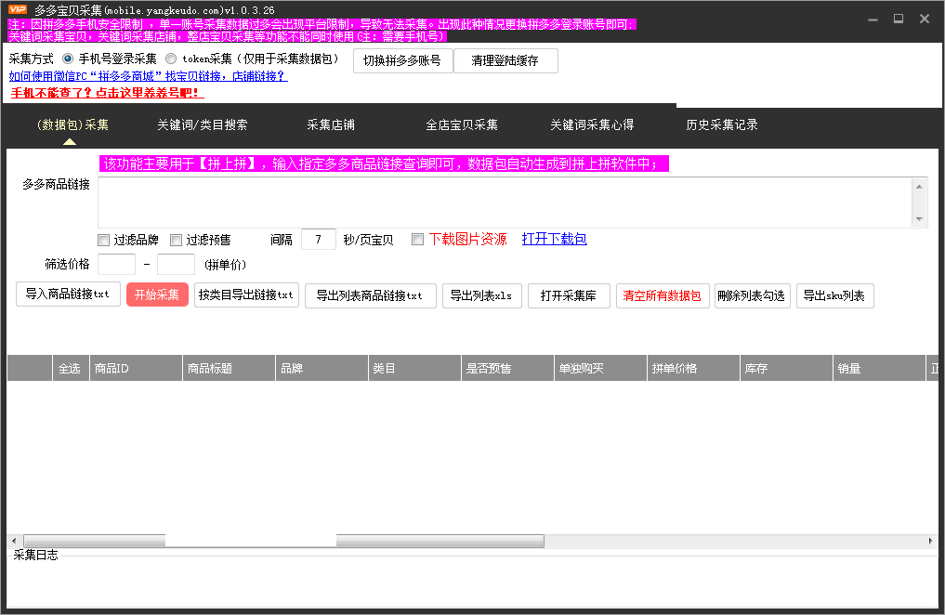
Task: Click 销量 column header
Action: pos(879,368)
